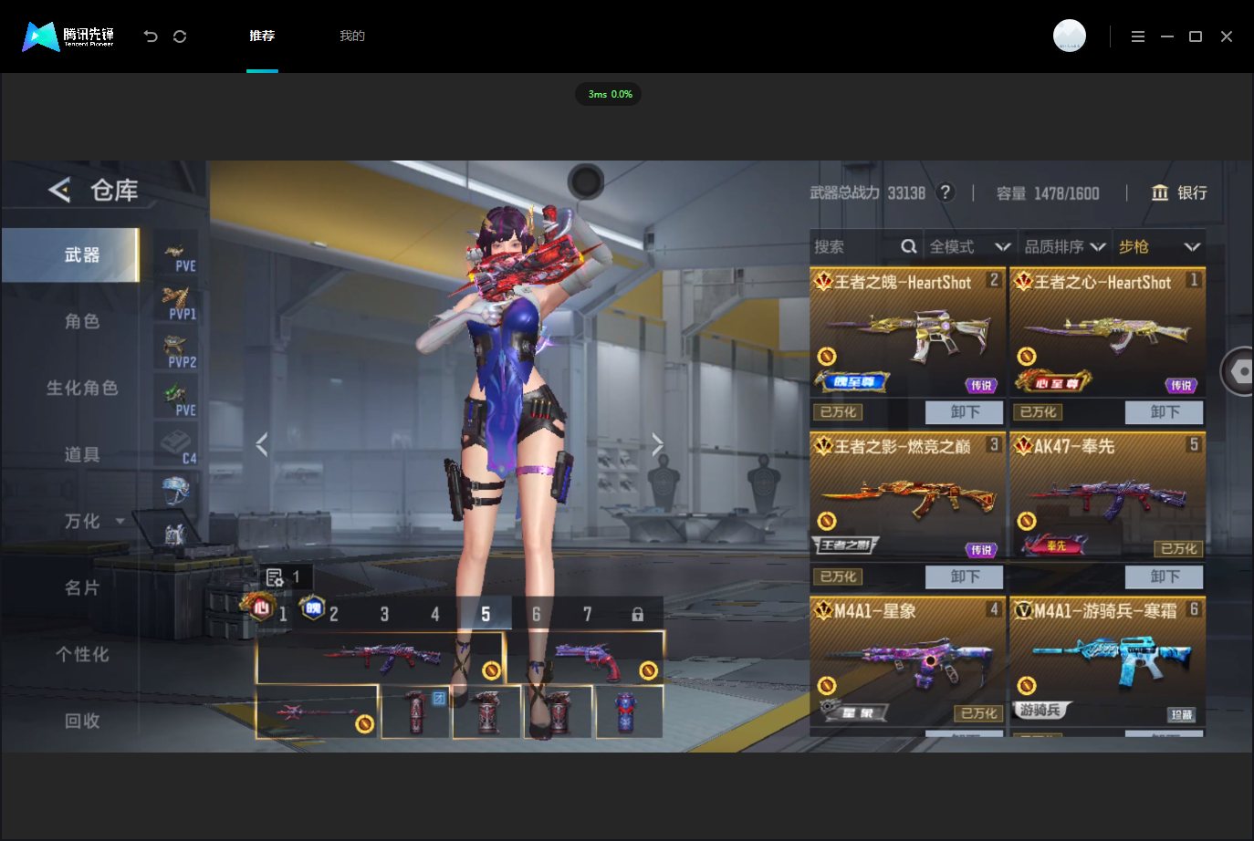
Task: Select the body armor icon below the helmet
Action: pos(174,534)
